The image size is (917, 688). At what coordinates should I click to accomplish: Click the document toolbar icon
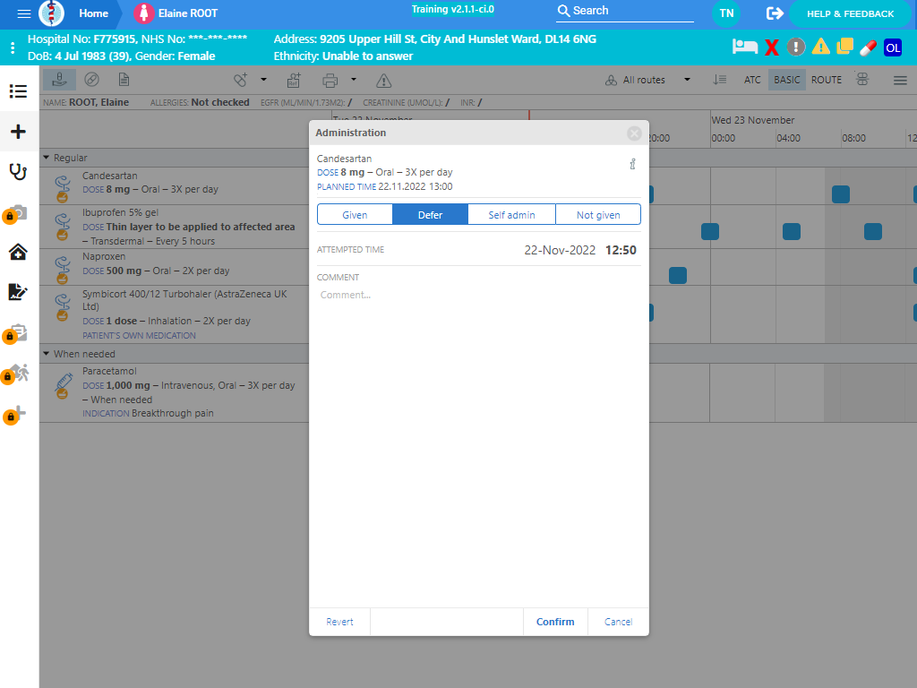tap(124, 80)
